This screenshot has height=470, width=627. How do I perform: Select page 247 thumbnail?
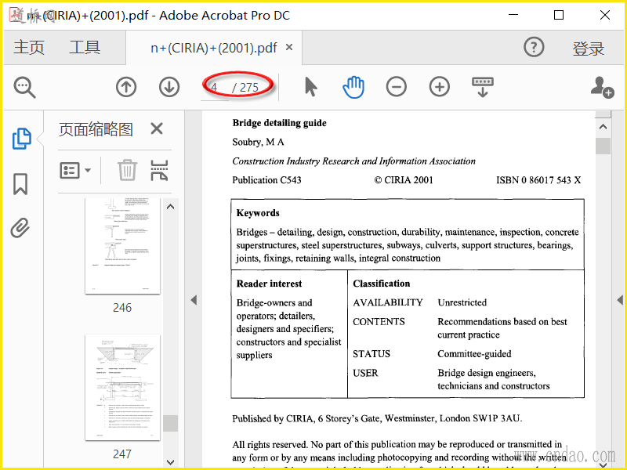click(122, 387)
